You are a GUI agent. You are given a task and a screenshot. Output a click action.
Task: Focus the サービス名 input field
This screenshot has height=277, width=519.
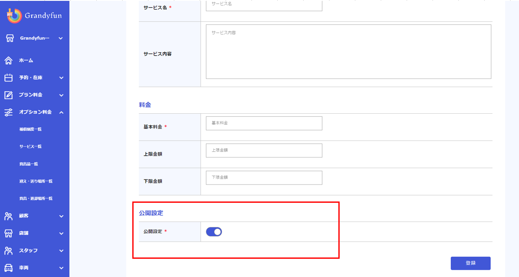point(264,5)
